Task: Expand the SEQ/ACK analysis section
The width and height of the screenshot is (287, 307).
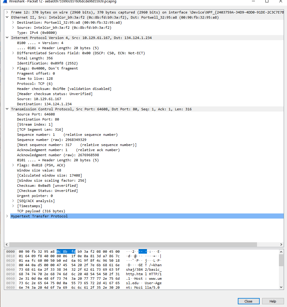Action: [12, 201]
